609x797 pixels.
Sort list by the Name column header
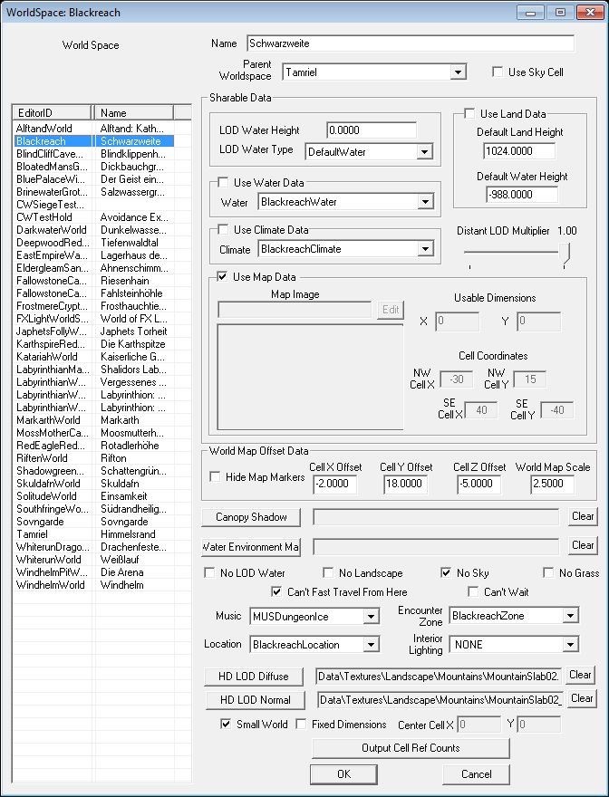[134, 113]
